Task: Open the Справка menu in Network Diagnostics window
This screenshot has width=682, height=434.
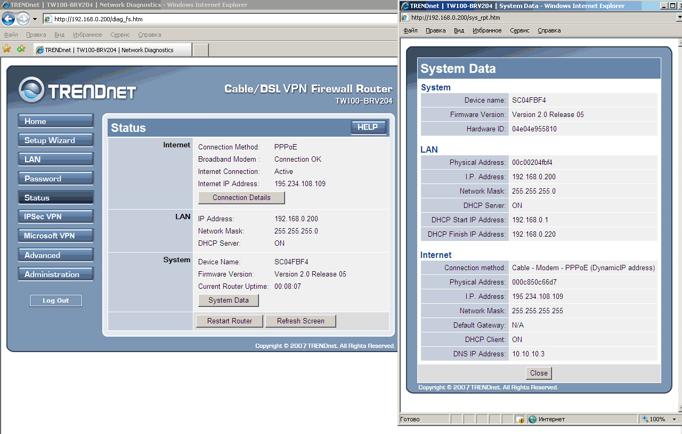Action: click(x=150, y=35)
